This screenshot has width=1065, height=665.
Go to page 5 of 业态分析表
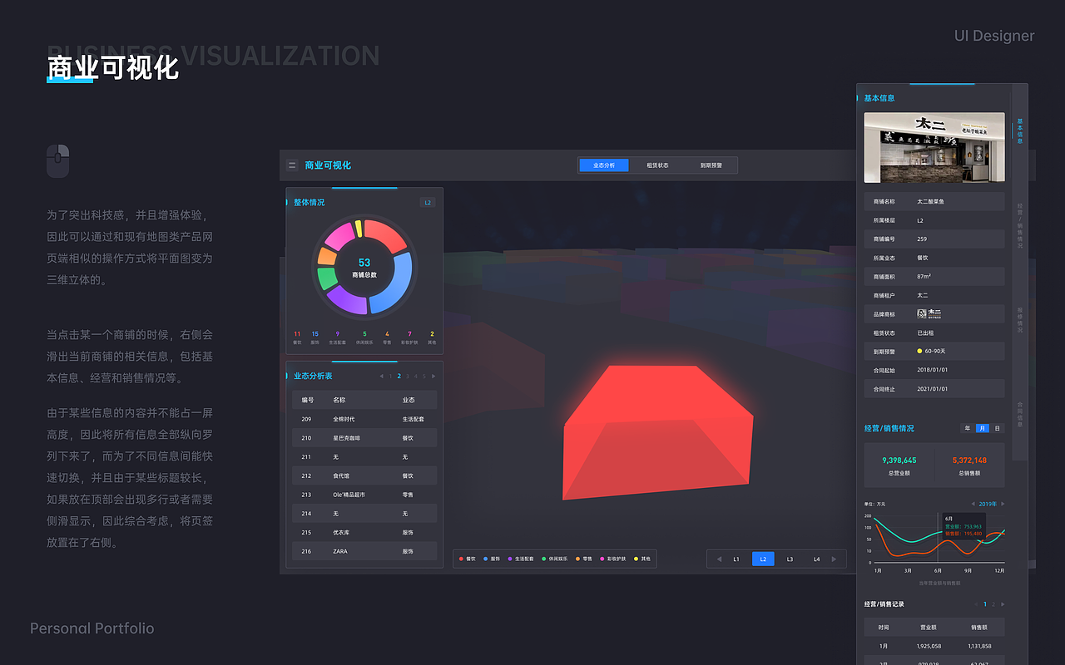click(x=424, y=377)
